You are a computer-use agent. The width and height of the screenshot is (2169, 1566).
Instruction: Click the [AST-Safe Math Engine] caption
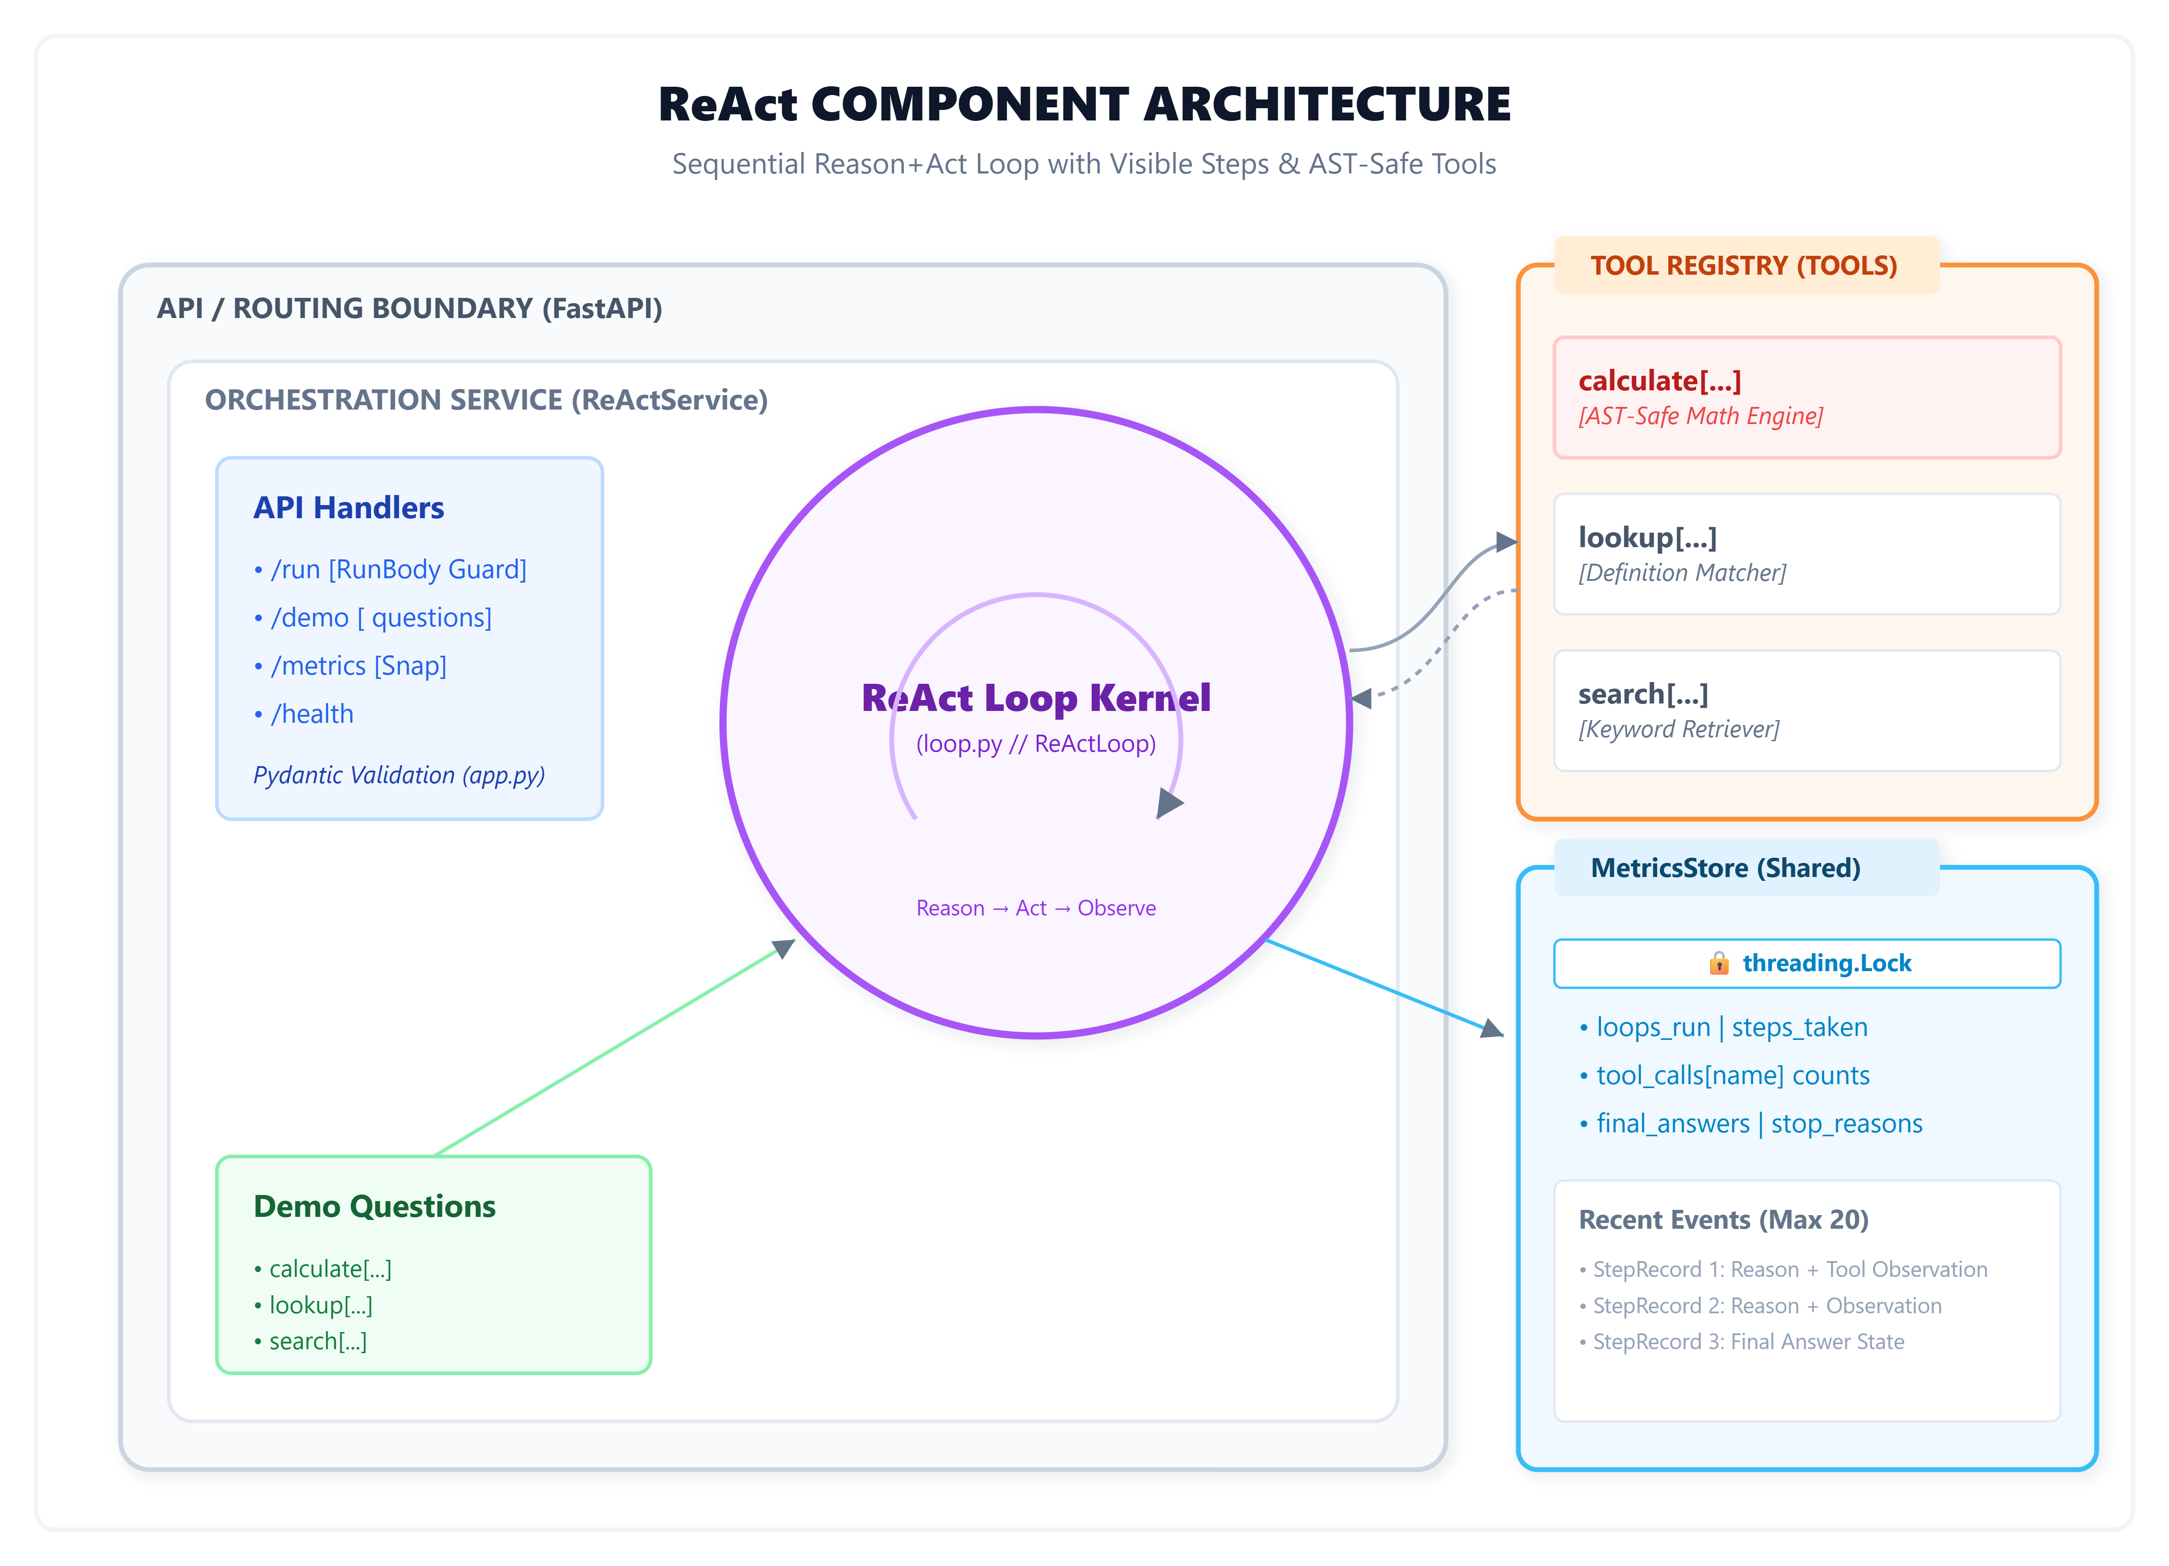(x=1701, y=416)
